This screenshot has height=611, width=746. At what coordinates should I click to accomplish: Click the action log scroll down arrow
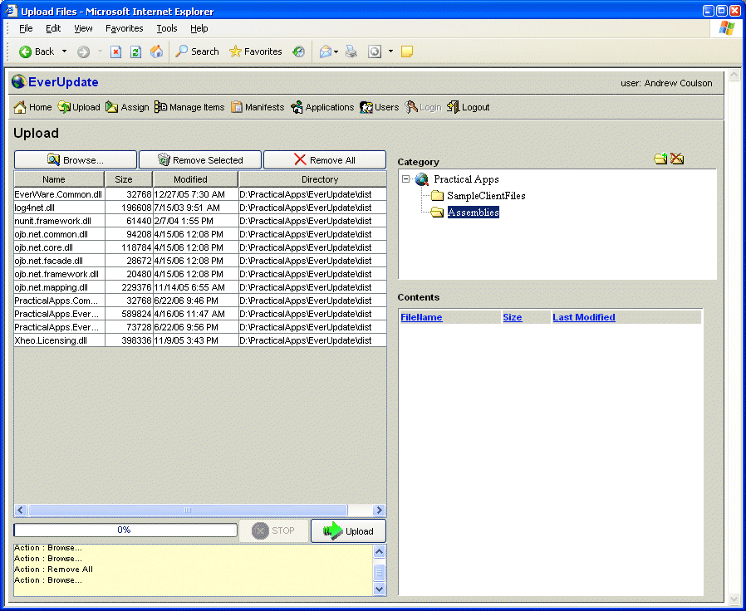click(379, 589)
